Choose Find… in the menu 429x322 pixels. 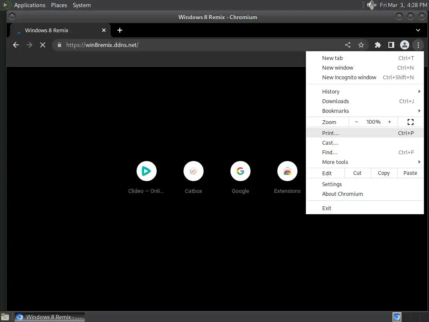pyautogui.click(x=365, y=152)
